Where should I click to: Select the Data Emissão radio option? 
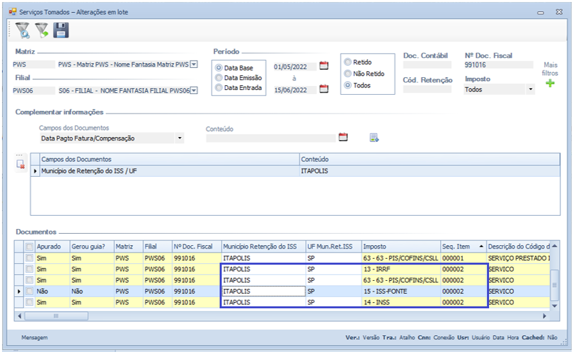tap(218, 78)
